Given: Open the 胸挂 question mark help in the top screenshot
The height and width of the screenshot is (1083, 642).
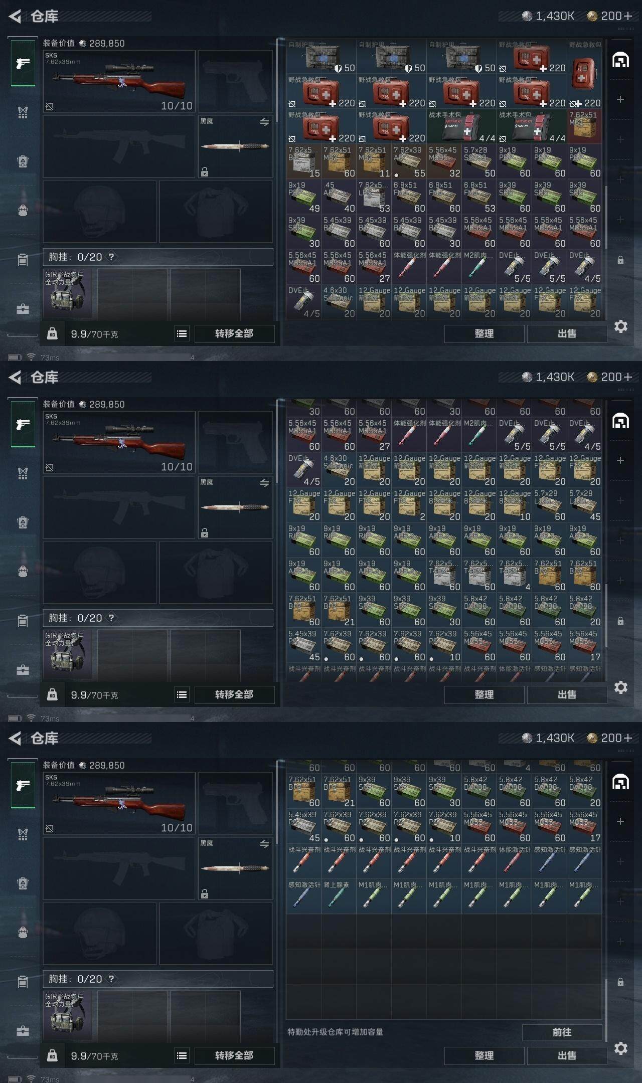Looking at the screenshot, I should tap(111, 257).
